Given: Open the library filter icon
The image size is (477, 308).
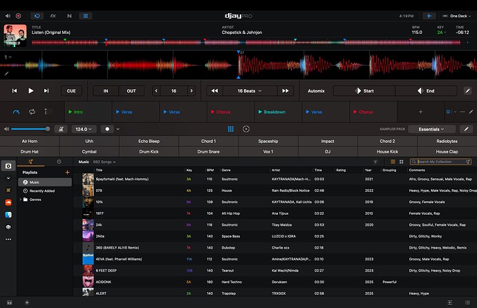Looking at the screenshot, I should click(375, 162).
